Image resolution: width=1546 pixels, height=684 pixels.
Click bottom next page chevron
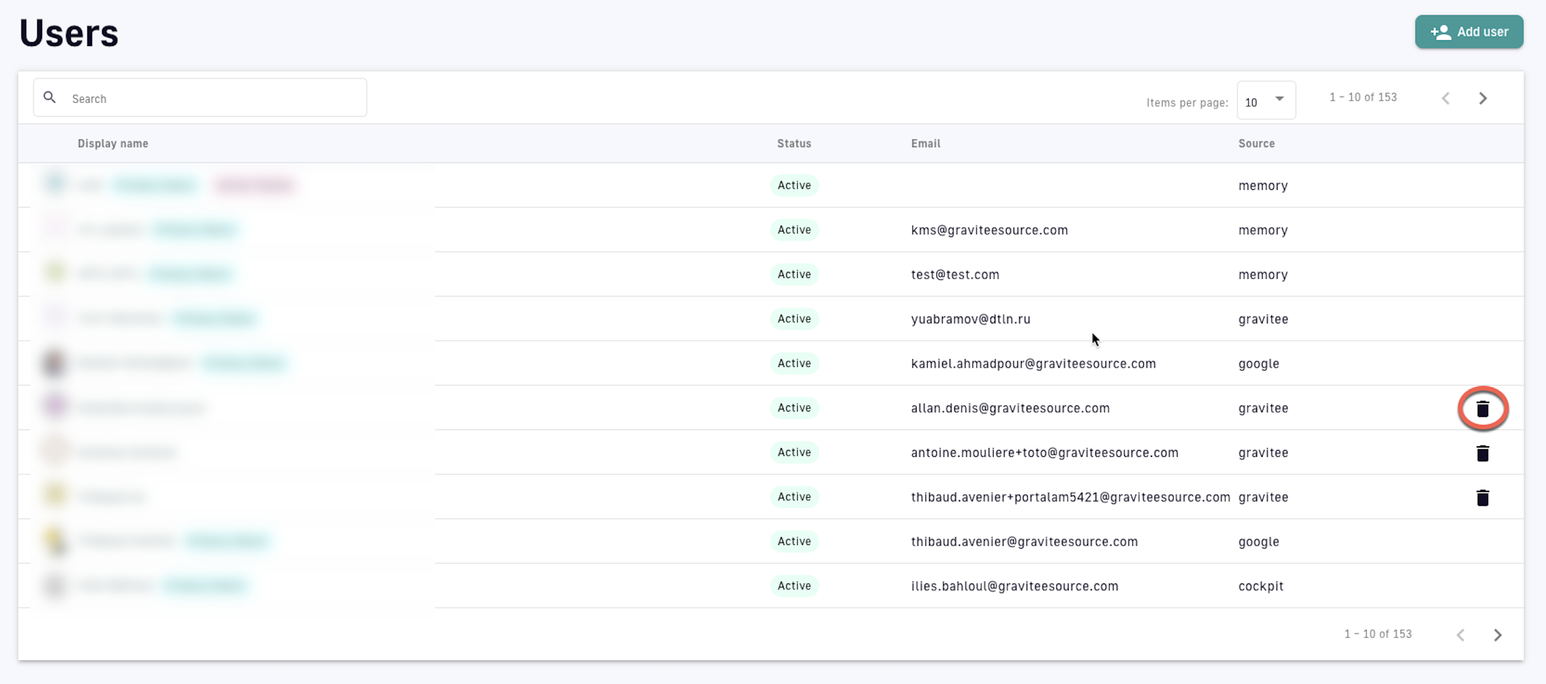(x=1498, y=634)
